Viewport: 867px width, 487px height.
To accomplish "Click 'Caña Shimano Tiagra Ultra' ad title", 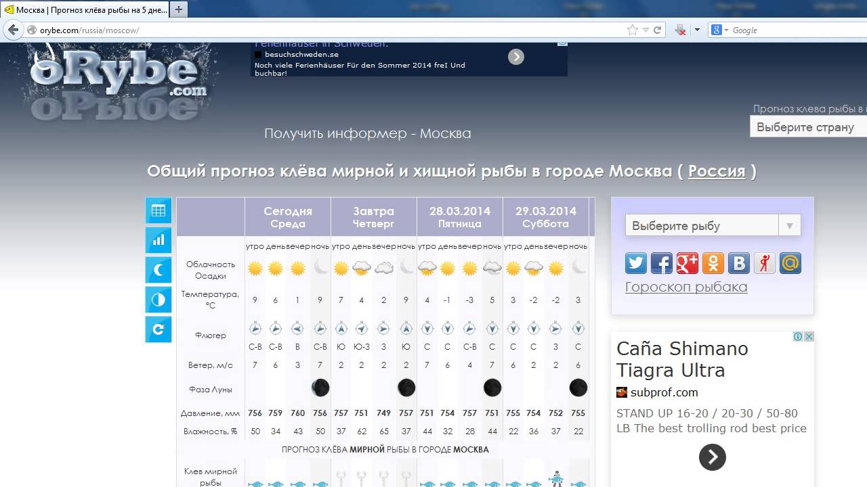I will [x=682, y=359].
